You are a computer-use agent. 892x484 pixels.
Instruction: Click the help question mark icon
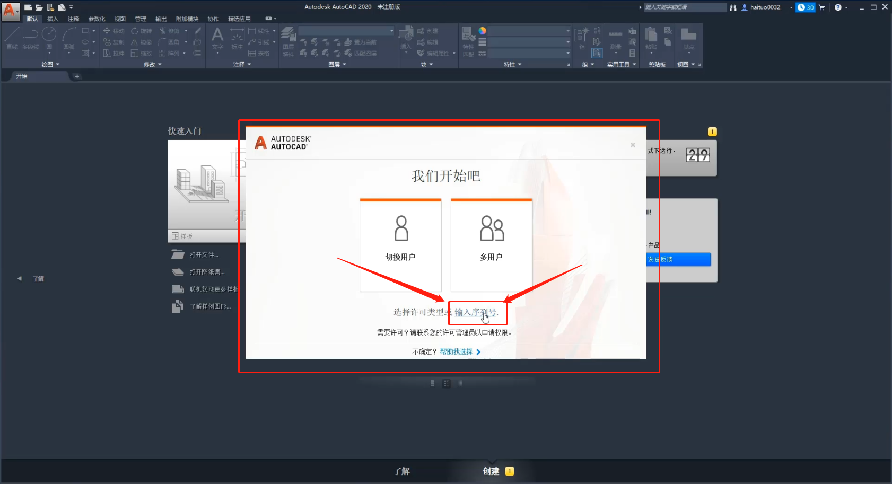point(838,7)
